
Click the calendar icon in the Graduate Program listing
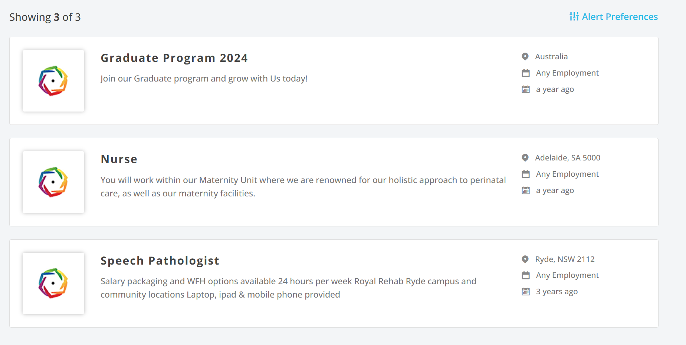point(526,89)
